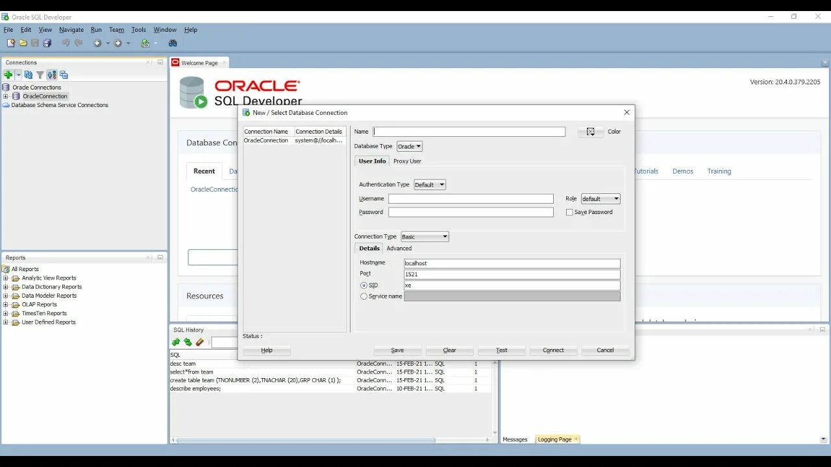Click the Database Schema Service Connections cloud icon
831x467 pixels.
pos(6,105)
